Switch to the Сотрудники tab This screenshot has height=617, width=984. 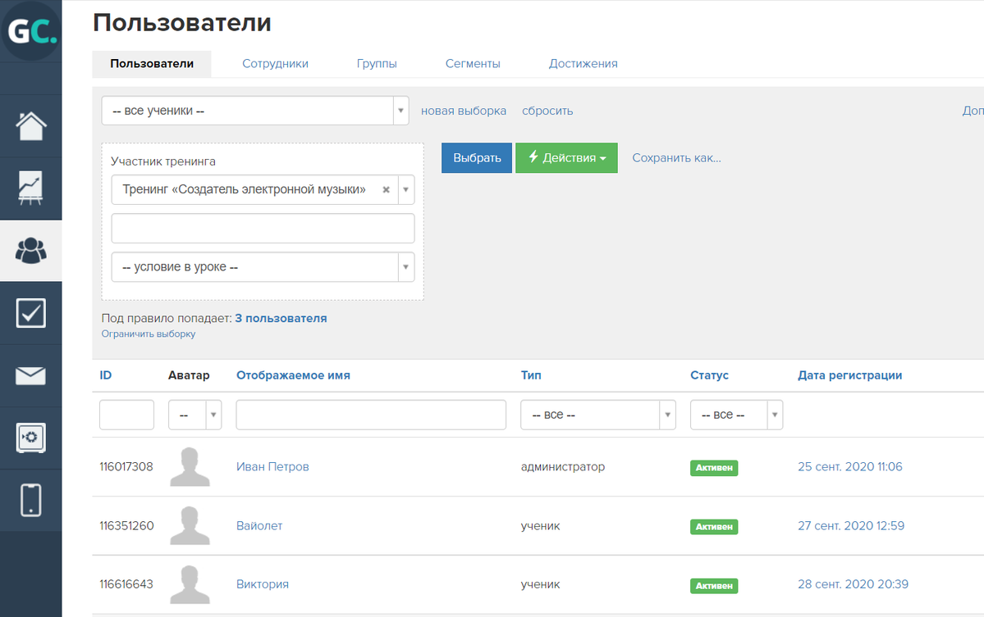pyautogui.click(x=275, y=64)
